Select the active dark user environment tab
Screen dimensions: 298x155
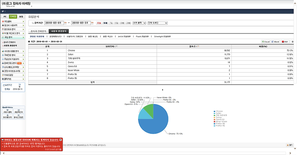[x=59, y=31]
